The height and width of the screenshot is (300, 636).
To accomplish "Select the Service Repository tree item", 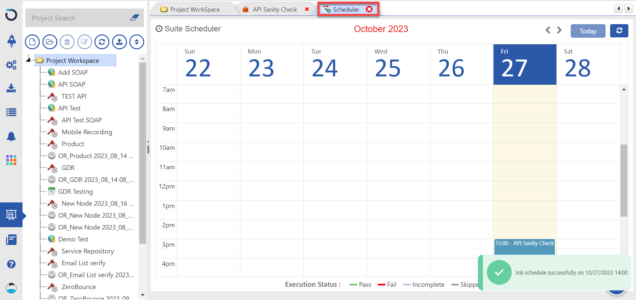I will point(87,251).
